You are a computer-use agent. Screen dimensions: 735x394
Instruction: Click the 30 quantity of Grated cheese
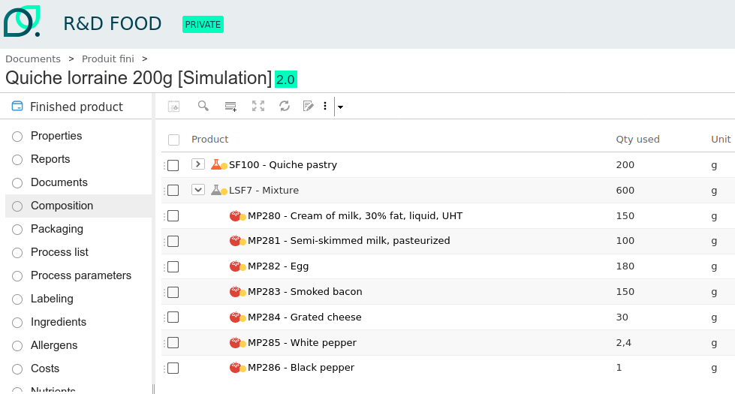pos(622,317)
